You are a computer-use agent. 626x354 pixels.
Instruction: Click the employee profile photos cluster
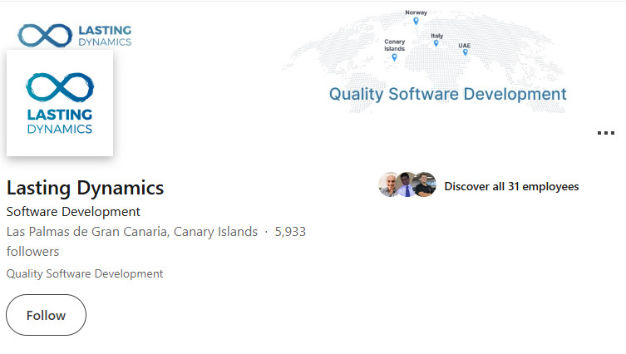[407, 184]
